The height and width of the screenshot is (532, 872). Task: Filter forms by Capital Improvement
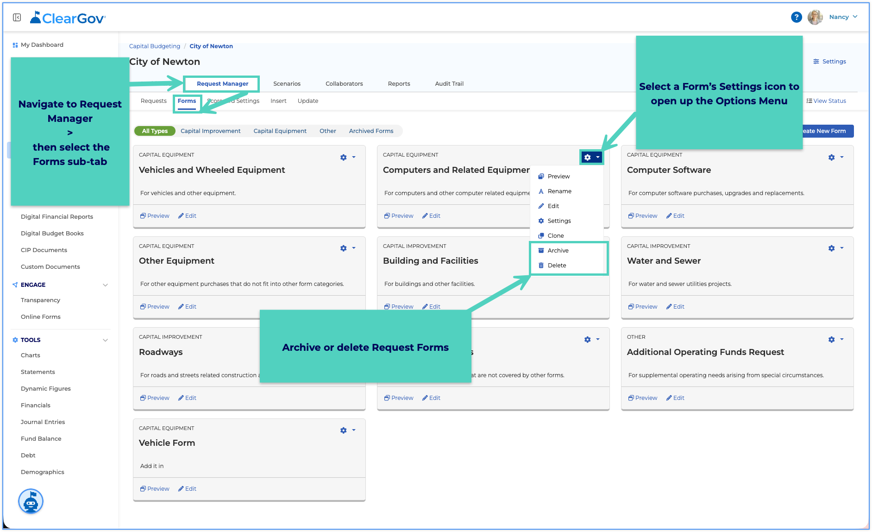coord(210,131)
